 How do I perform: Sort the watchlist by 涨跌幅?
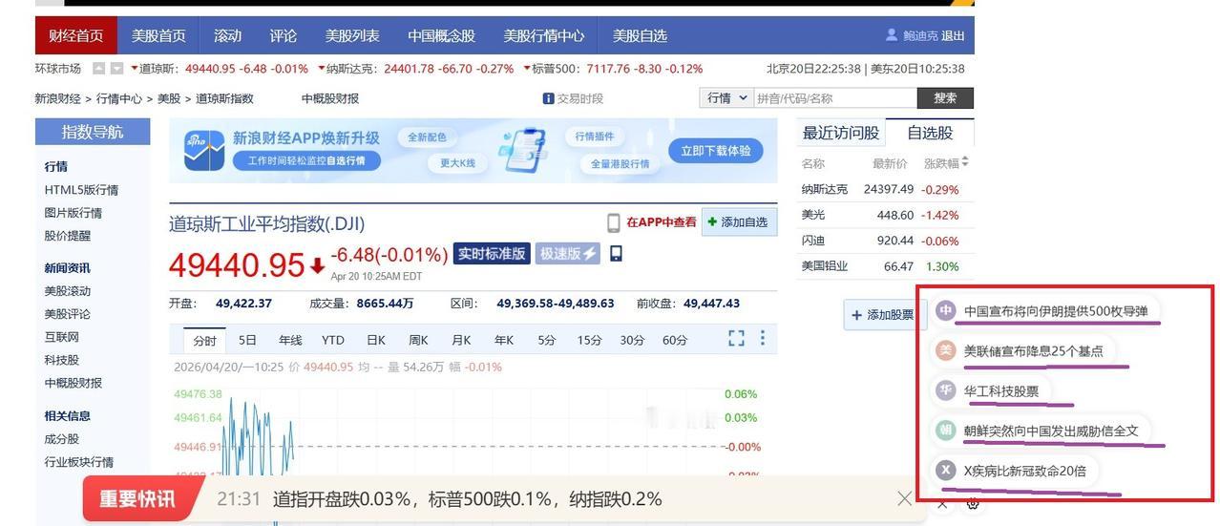946,163
